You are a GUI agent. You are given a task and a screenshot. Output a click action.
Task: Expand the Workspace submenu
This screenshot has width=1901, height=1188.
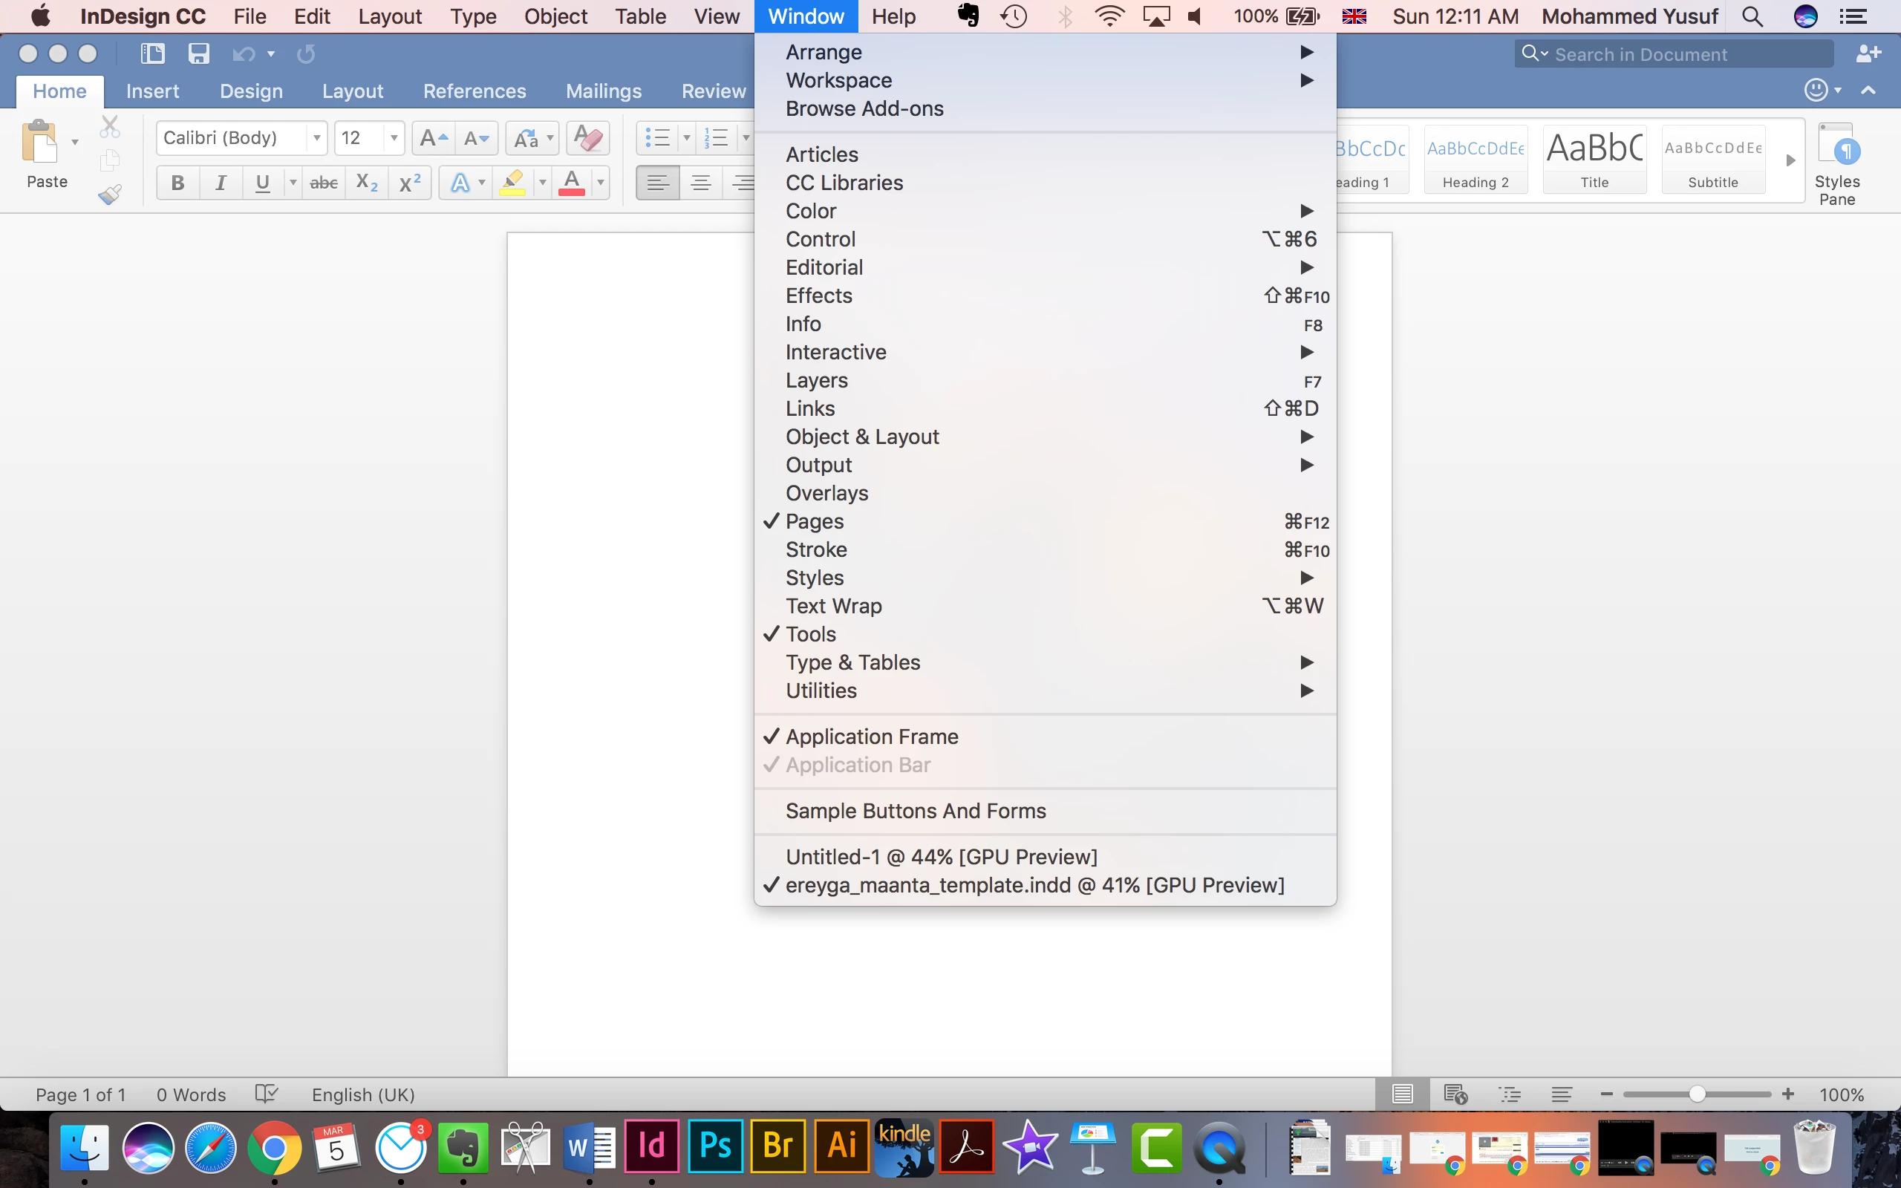(839, 80)
